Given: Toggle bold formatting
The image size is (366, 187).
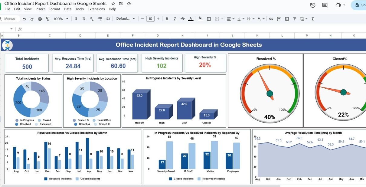Looking at the screenshot, I should pyautogui.click(x=167, y=19).
